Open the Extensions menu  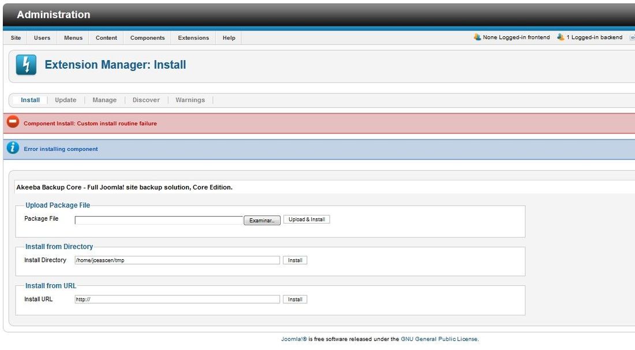pos(193,38)
